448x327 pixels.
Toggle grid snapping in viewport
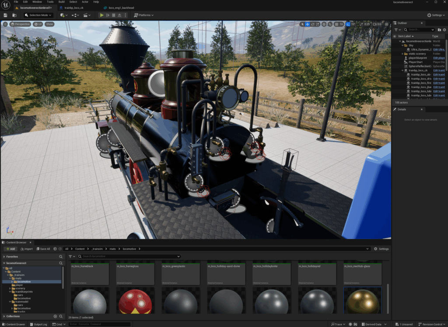coord(336,24)
